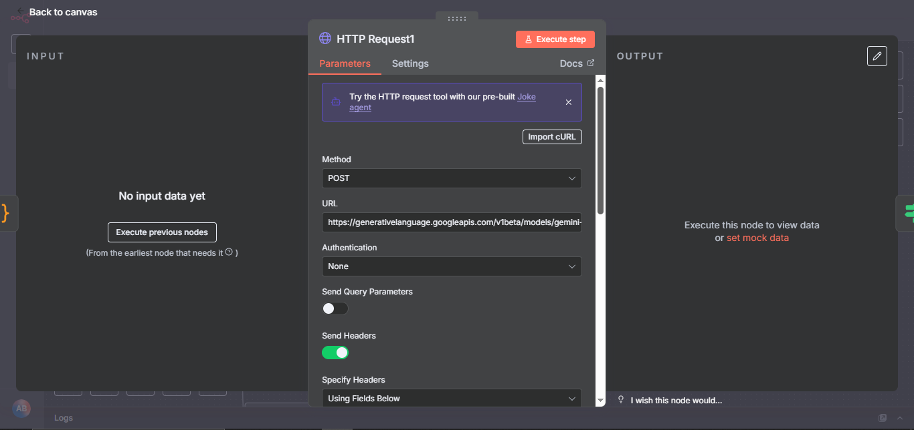Click the pencil edit icon in Output

pyautogui.click(x=877, y=56)
